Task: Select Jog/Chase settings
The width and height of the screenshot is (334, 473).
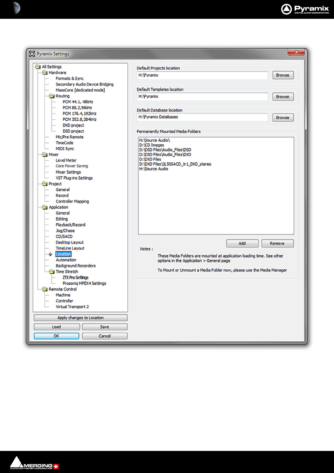Action: (65, 231)
